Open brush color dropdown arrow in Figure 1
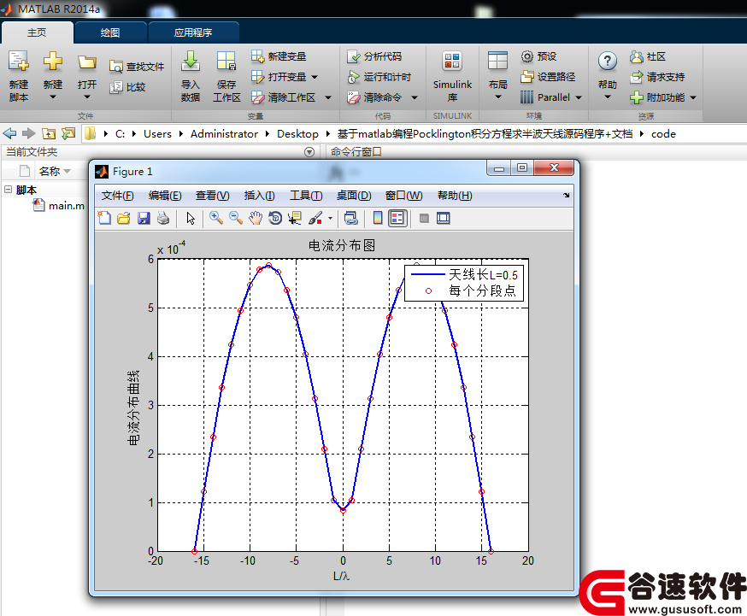This screenshot has width=747, height=616. point(330,219)
